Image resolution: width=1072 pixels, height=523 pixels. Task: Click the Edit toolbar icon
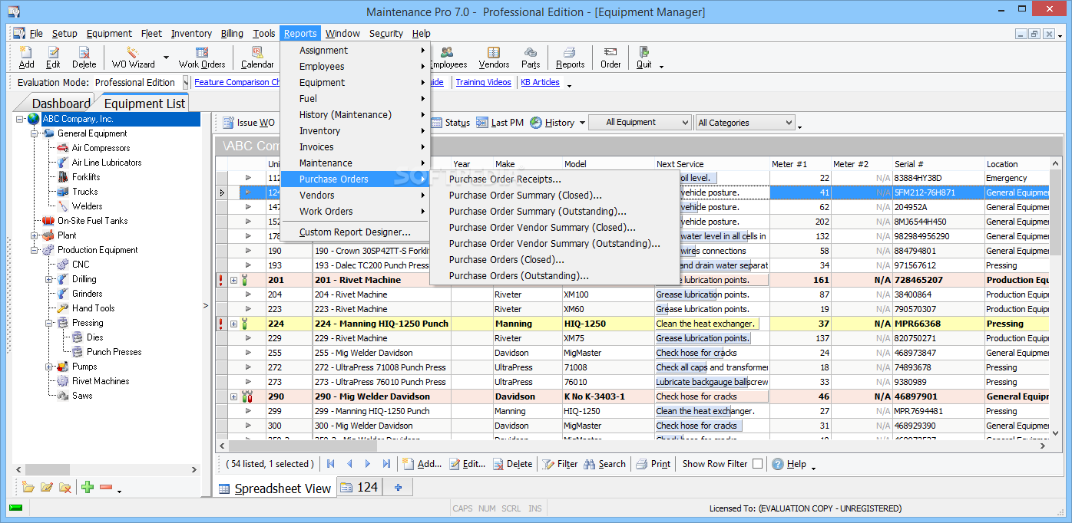click(x=53, y=58)
